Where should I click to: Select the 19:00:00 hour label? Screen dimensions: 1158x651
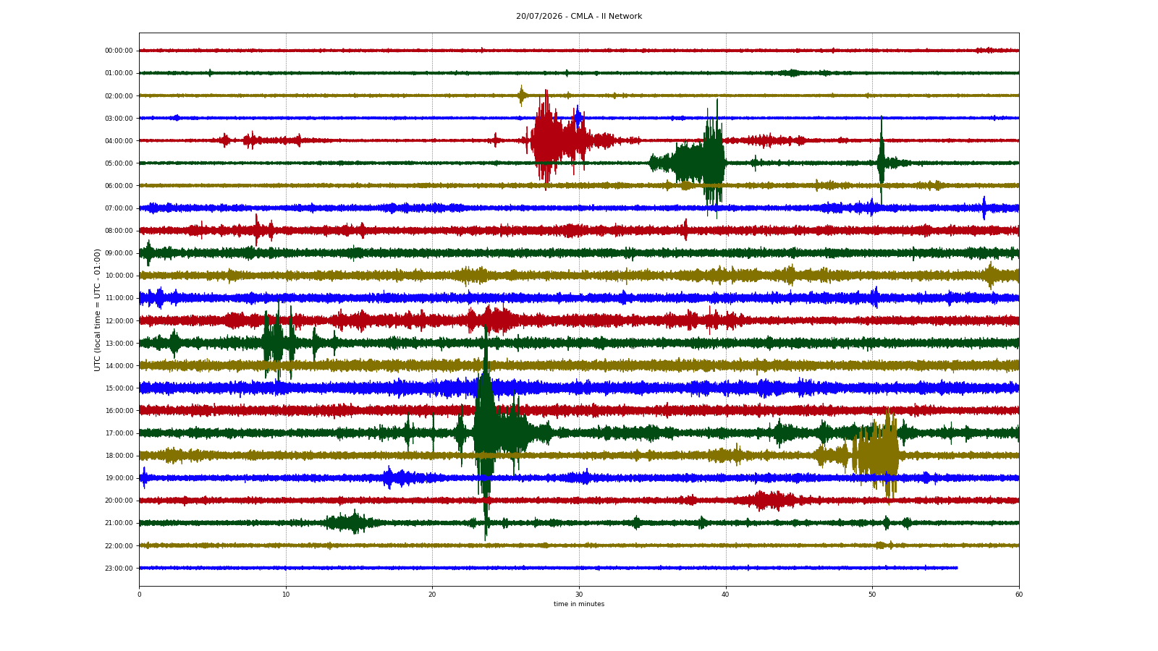[x=119, y=478]
